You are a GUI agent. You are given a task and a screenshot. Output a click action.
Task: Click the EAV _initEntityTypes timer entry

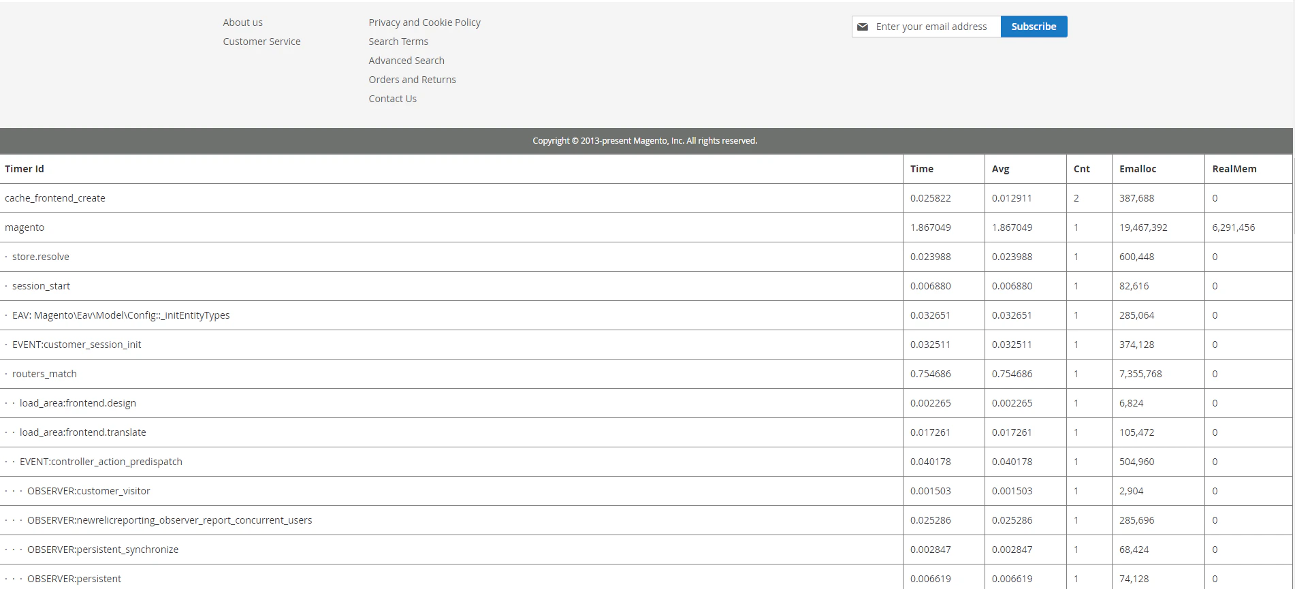pos(121,315)
